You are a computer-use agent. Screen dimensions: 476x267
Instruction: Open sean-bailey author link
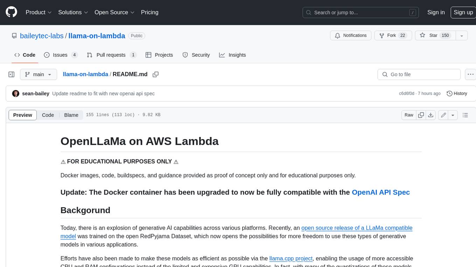(x=36, y=94)
